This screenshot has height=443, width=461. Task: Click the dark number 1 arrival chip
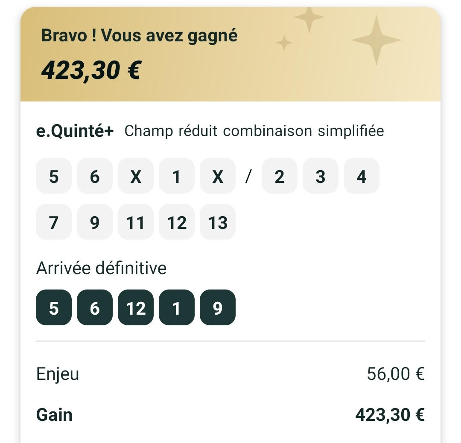tap(177, 307)
